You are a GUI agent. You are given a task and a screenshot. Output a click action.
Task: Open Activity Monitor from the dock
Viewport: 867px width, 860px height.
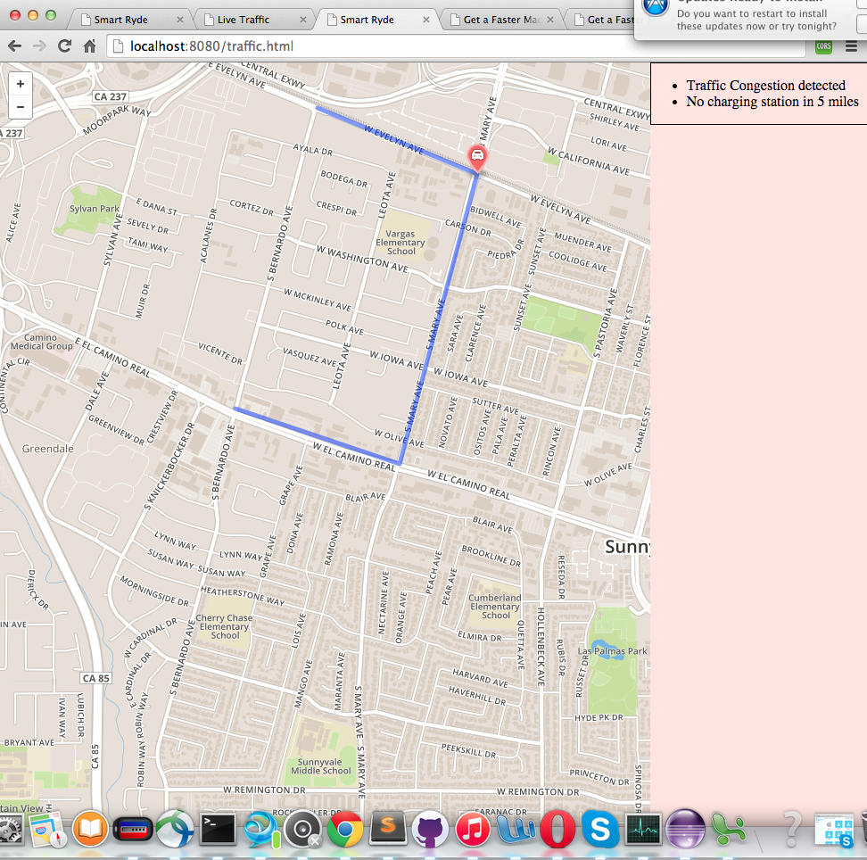tap(642, 830)
